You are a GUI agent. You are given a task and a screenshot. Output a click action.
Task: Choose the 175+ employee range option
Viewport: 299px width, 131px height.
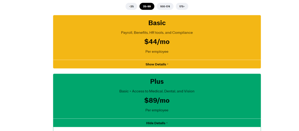(182, 6)
